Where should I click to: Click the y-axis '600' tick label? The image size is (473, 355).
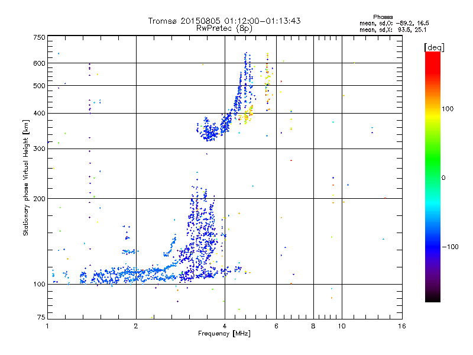click(39, 63)
